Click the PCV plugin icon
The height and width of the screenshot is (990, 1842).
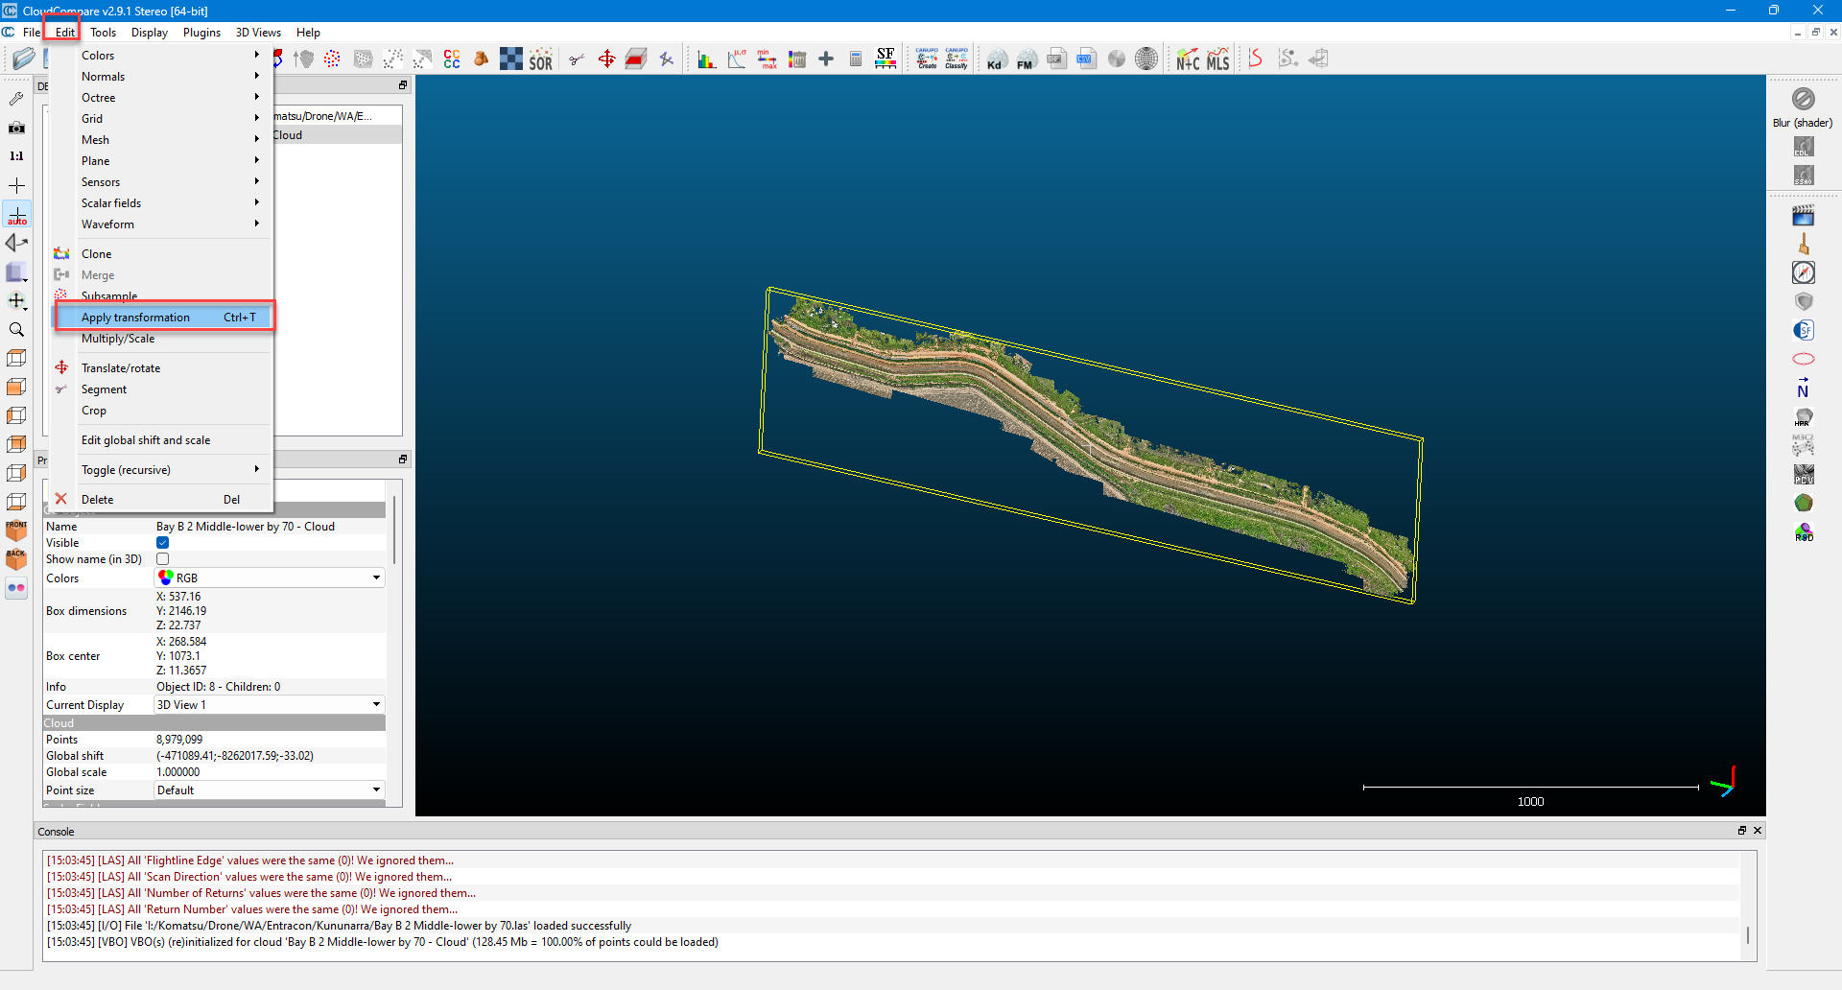[x=1804, y=474]
